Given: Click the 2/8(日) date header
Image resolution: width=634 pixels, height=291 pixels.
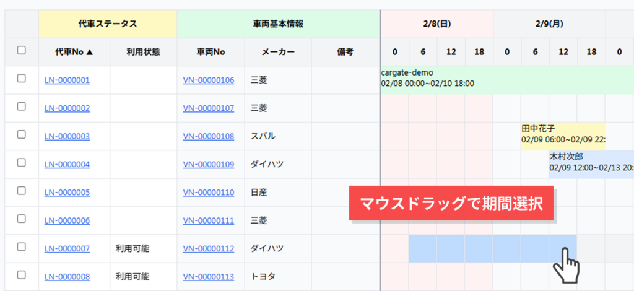Looking at the screenshot, I should [x=436, y=24].
